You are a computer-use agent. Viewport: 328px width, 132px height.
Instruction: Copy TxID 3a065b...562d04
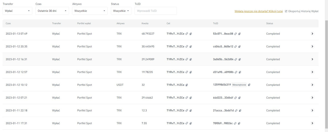[240, 59]
